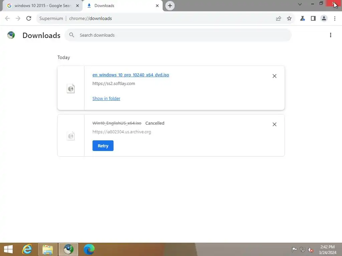The image size is (342, 256).
Task: Switch to windows 10 2015 Google Search tab
Action: (x=43, y=6)
